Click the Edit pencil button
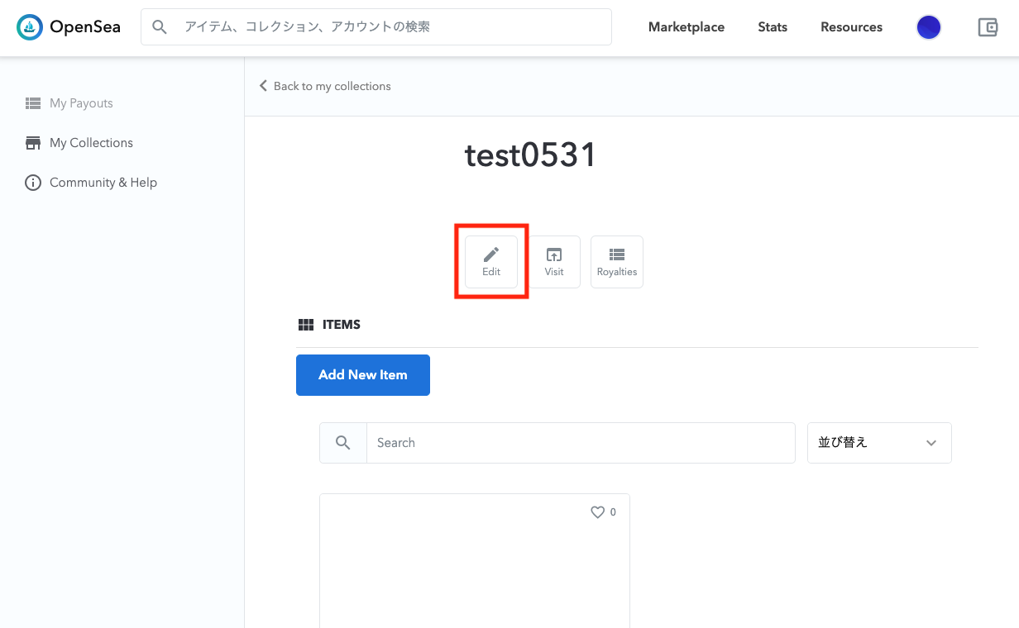 coord(491,262)
